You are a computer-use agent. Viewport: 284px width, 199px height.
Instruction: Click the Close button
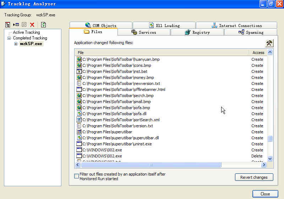coord(265,194)
